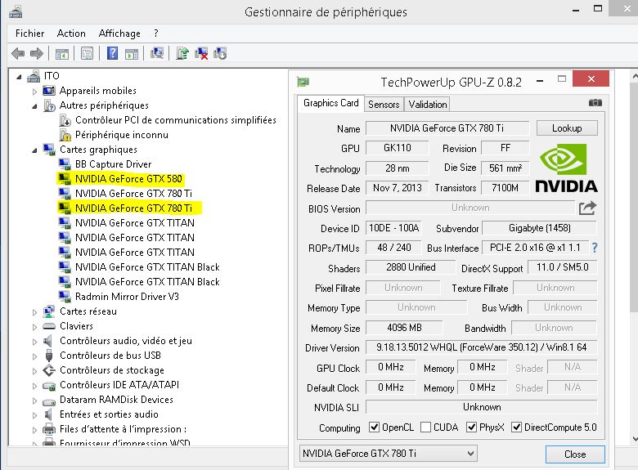The image size is (638, 470).
Task: Click the Device Manager title bar icon
Action: (x=16, y=11)
